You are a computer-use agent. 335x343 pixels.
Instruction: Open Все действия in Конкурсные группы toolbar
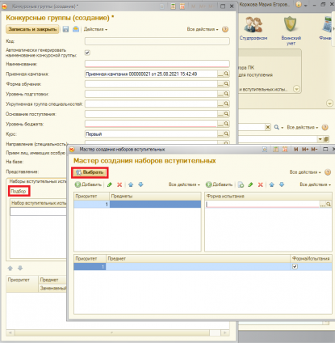coord(203,29)
